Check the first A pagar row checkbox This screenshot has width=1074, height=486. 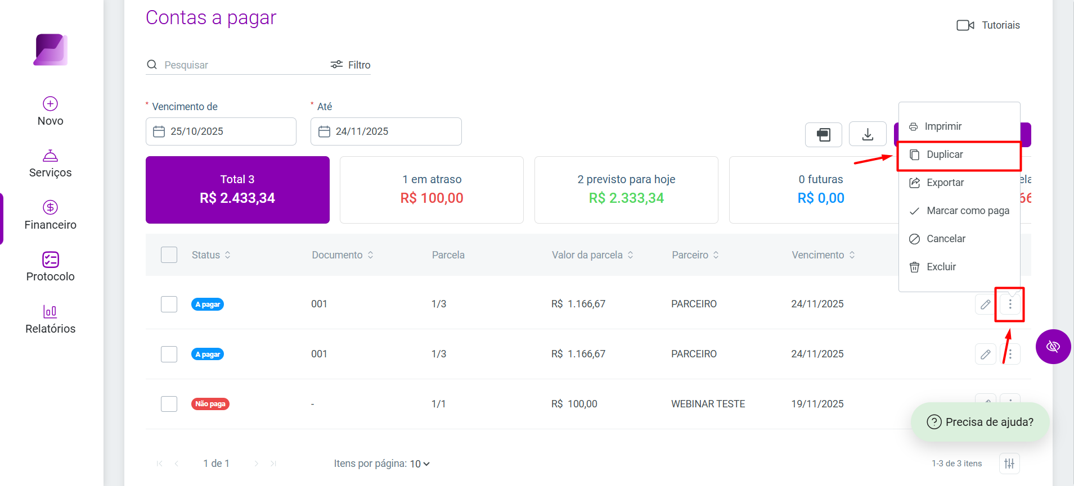coord(169,304)
